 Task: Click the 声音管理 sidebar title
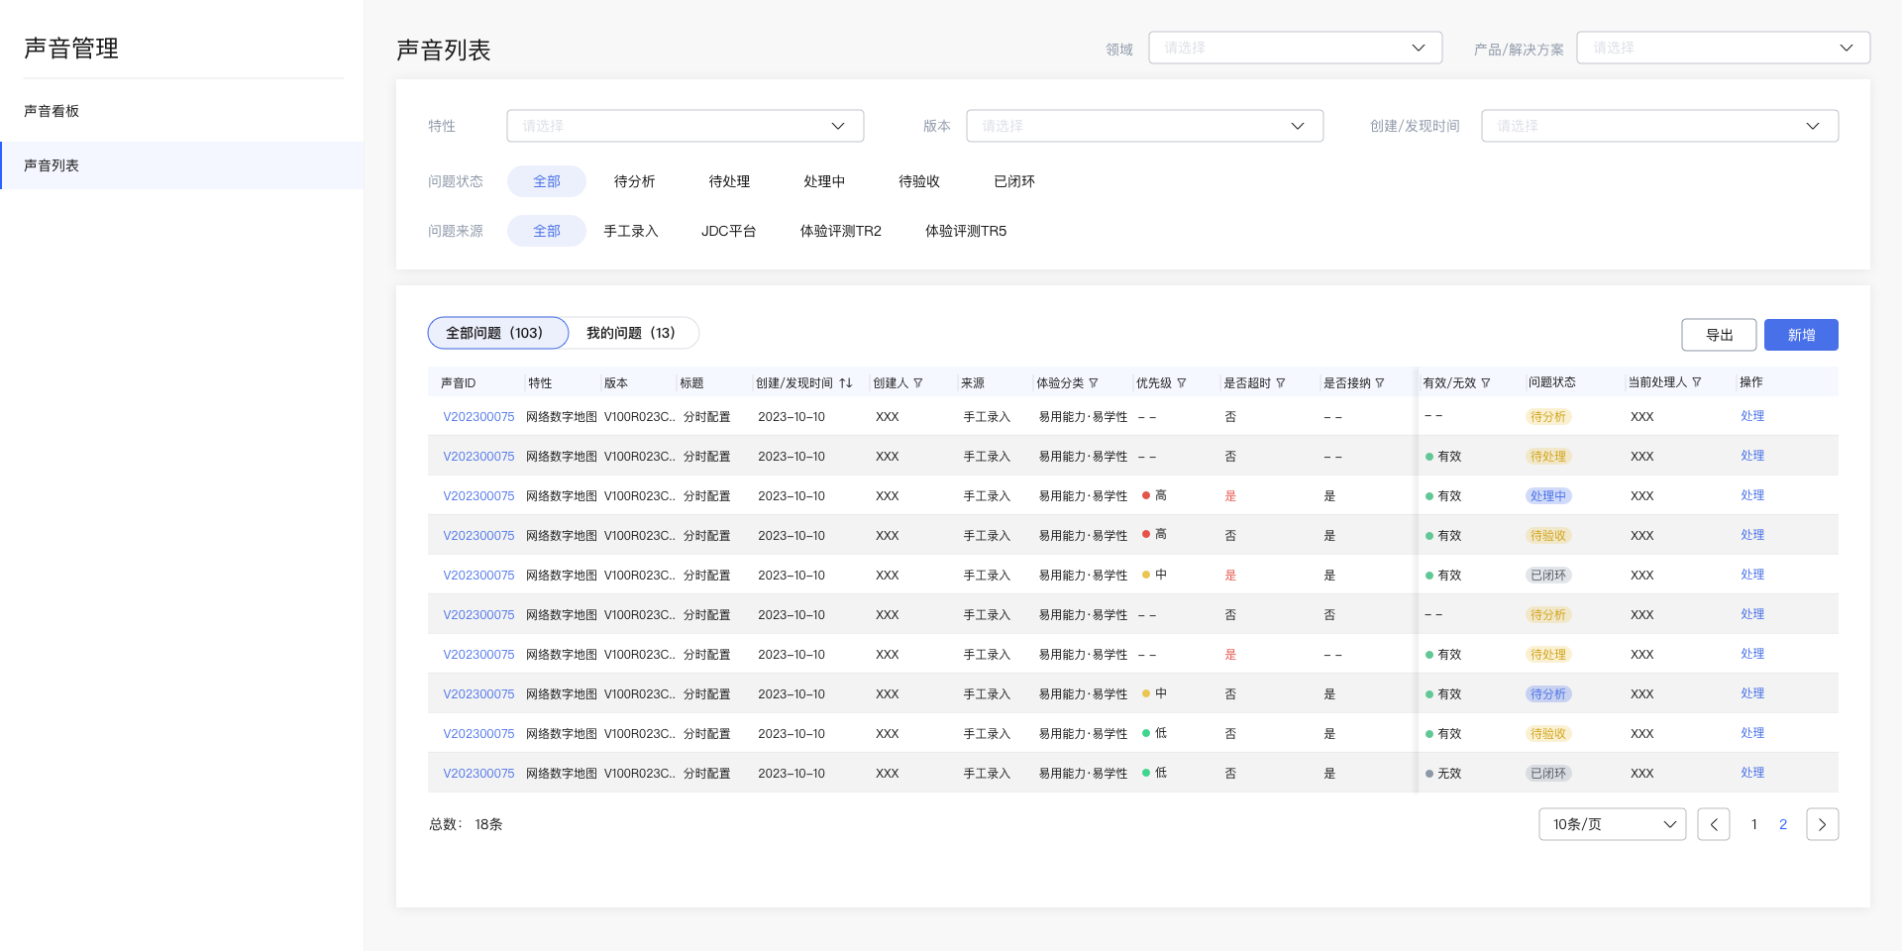click(71, 49)
